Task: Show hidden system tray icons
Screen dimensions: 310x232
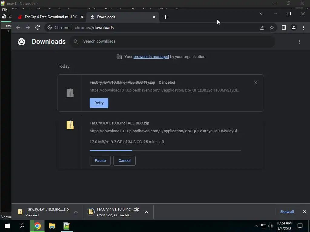Action: pos(256,226)
